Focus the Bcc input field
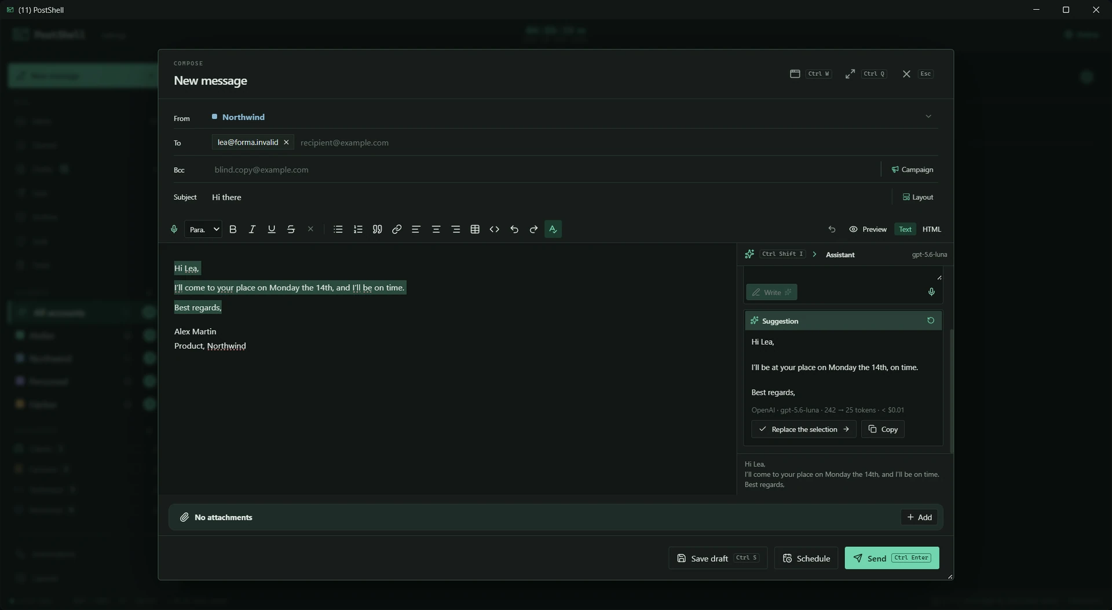The width and height of the screenshot is (1112, 610). pos(543,170)
